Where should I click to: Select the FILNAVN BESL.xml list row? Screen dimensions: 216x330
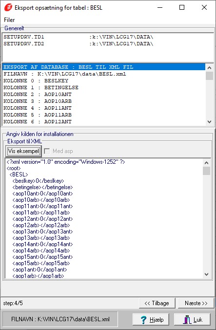[x=103, y=74]
